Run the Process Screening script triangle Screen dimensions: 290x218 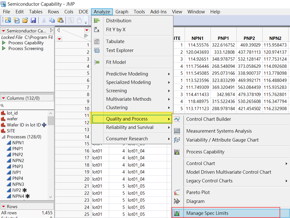[4, 49]
